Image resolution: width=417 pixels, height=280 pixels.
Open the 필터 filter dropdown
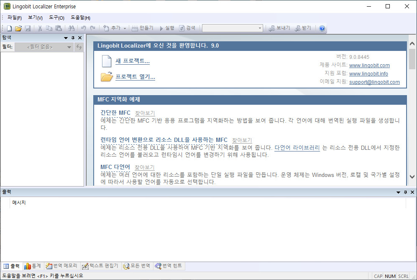click(x=44, y=47)
